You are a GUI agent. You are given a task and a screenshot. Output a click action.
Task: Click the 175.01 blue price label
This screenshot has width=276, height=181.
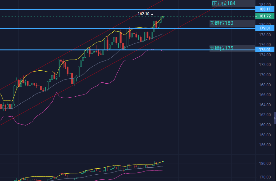coord(265,49)
